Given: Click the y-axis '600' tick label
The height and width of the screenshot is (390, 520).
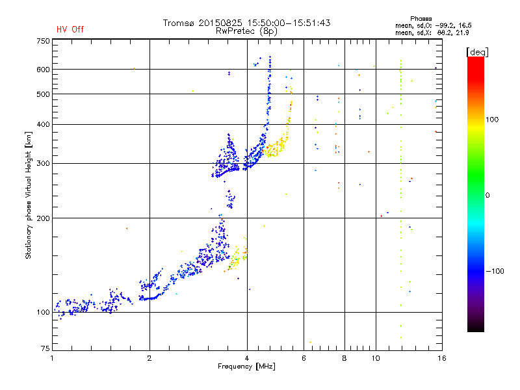Looking at the screenshot, I should coord(43,70).
